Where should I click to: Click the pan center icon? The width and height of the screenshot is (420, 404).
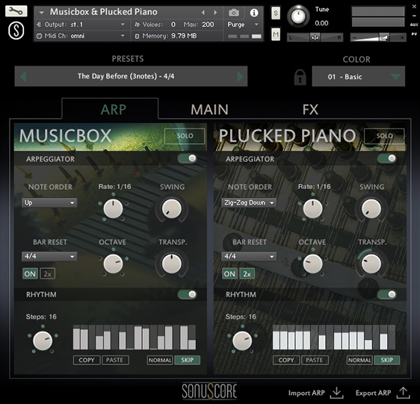click(x=315, y=37)
